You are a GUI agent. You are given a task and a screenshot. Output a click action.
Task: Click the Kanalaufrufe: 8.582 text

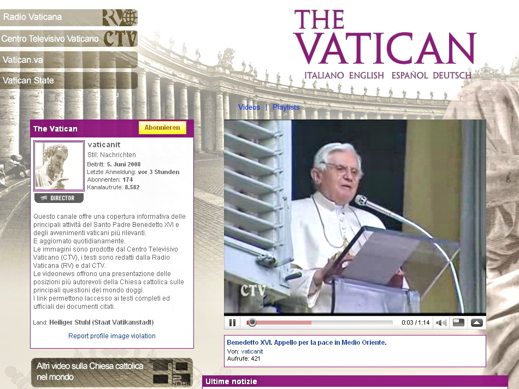tap(113, 187)
